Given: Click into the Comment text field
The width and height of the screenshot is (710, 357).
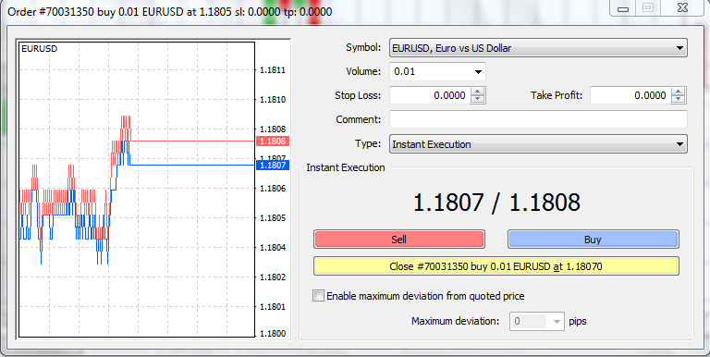Looking at the screenshot, I should coord(538,119).
